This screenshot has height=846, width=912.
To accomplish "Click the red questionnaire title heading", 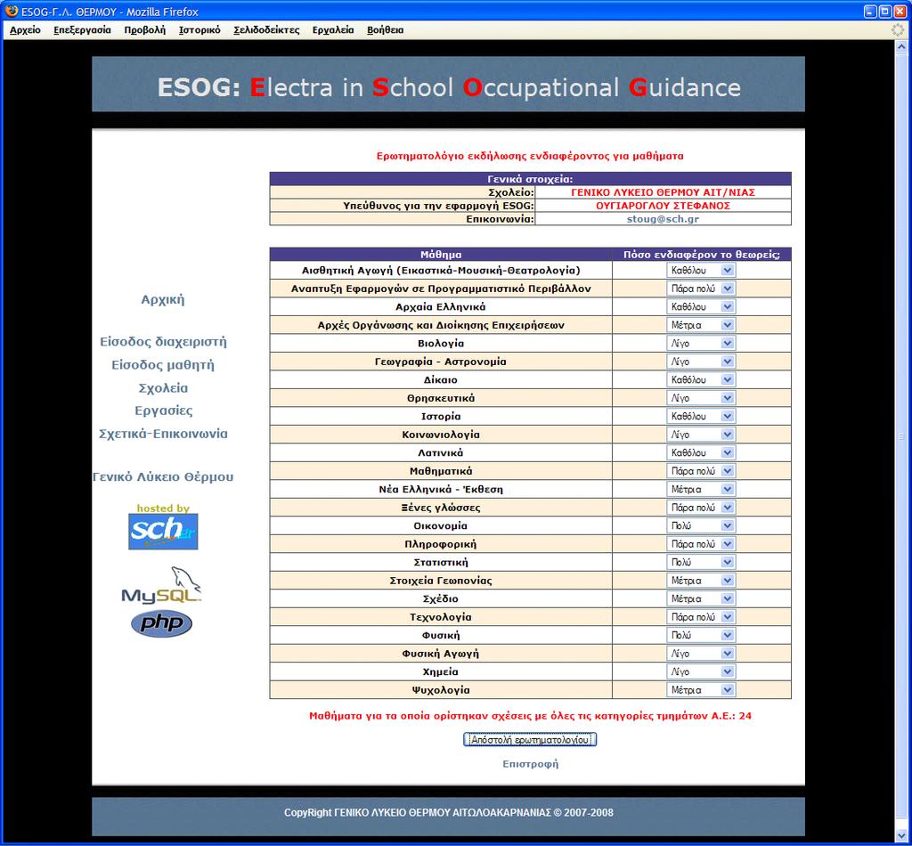I will point(530,156).
